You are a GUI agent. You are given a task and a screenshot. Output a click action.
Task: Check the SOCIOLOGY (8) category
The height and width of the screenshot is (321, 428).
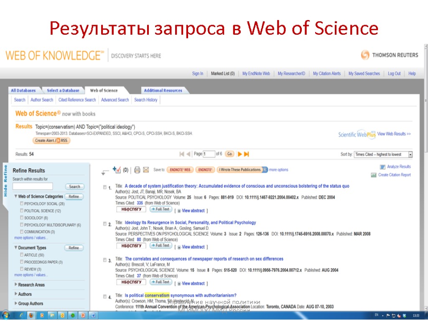(x=22, y=217)
